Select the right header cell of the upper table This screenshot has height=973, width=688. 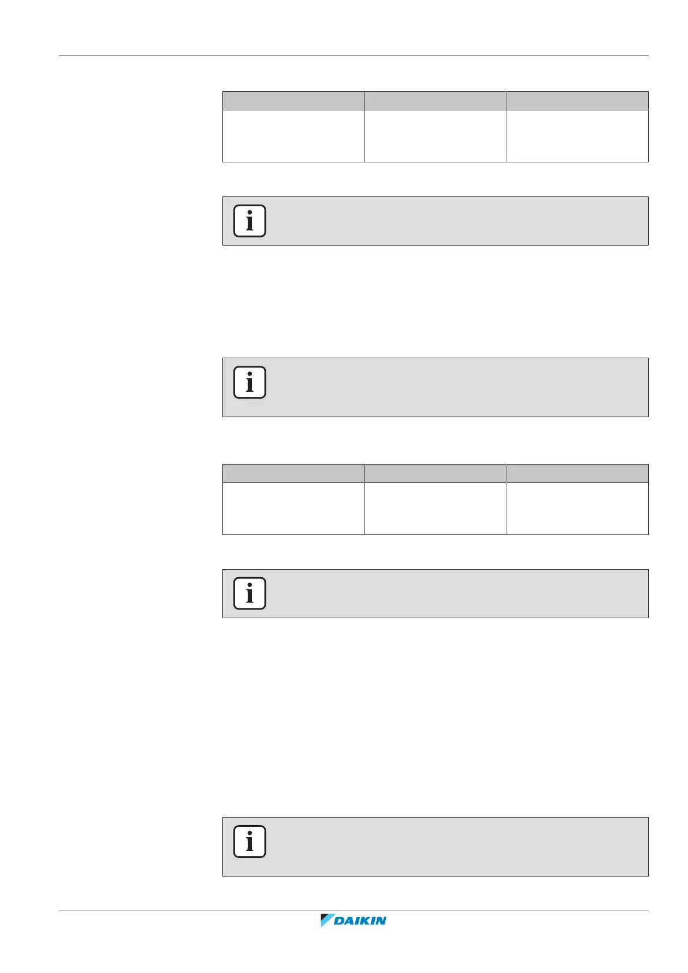pos(578,101)
